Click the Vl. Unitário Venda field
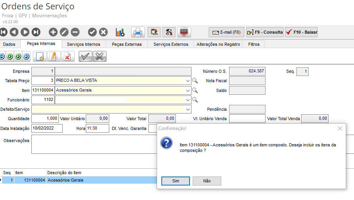This screenshot has width=354, height=200. pos(247,119)
